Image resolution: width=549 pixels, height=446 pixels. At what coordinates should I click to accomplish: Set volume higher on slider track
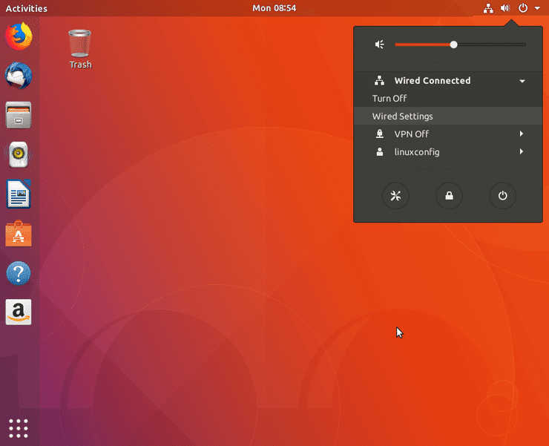[492, 45]
